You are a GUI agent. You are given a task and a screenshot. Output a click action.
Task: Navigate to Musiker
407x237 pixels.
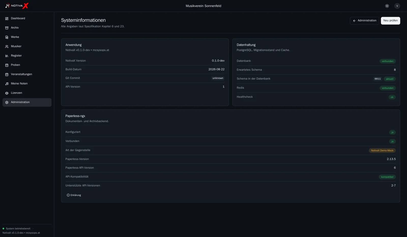coord(27,46)
